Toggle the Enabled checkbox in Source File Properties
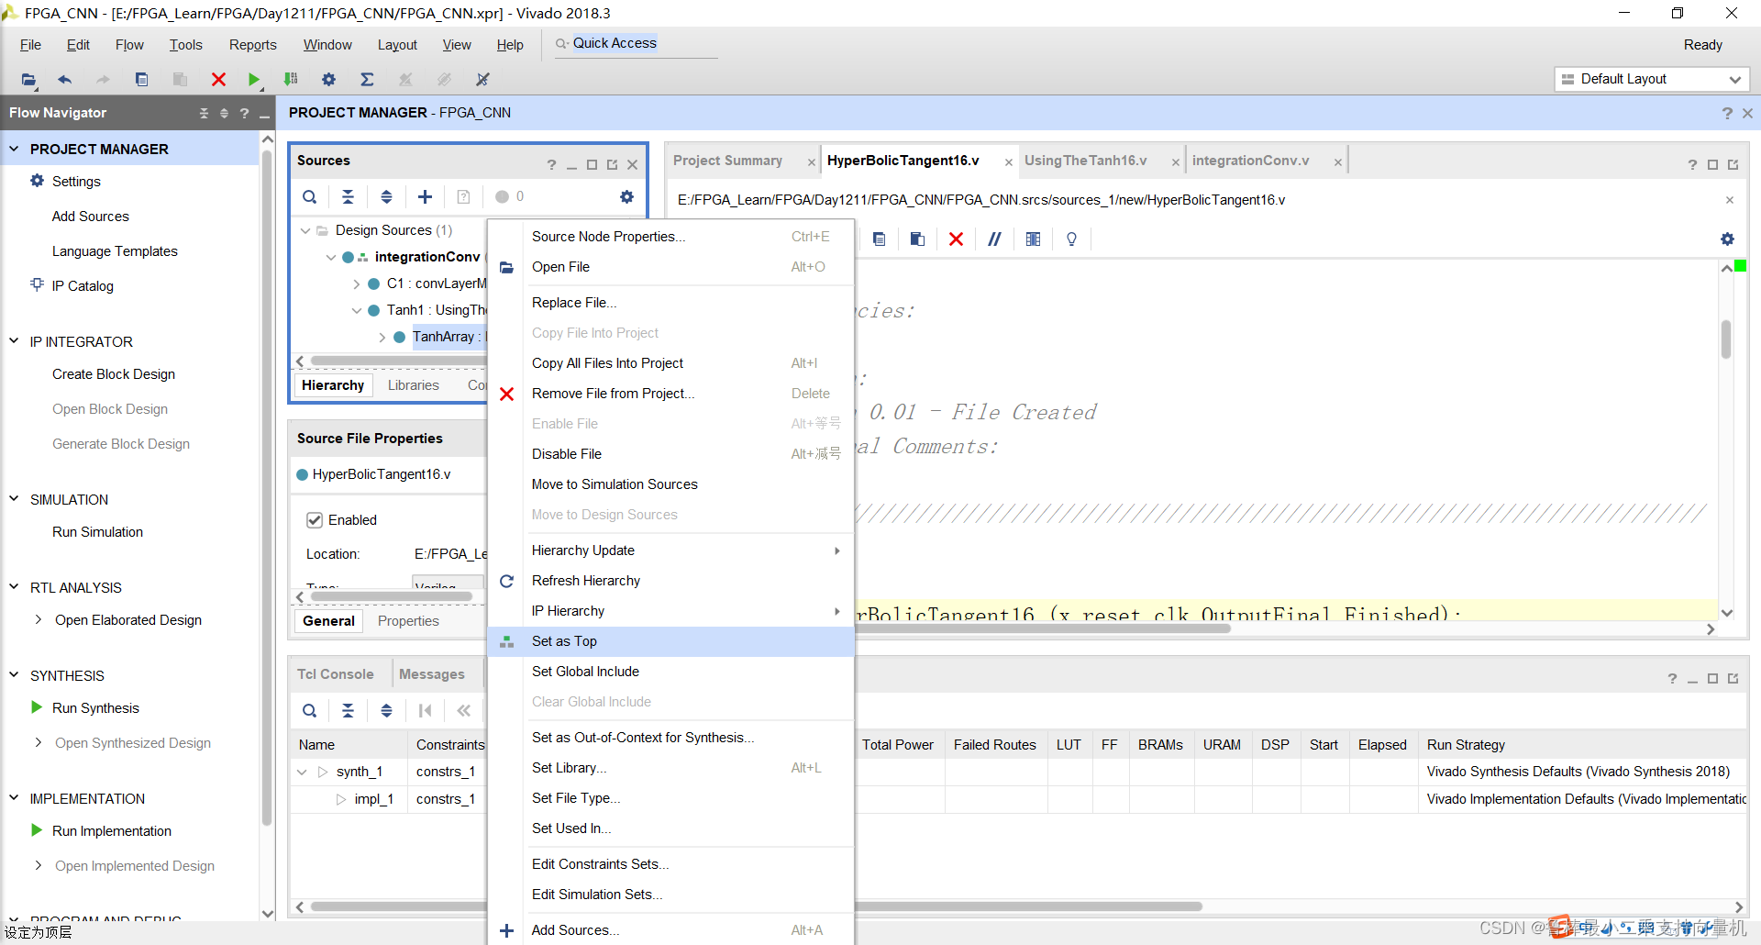 tap(315, 520)
